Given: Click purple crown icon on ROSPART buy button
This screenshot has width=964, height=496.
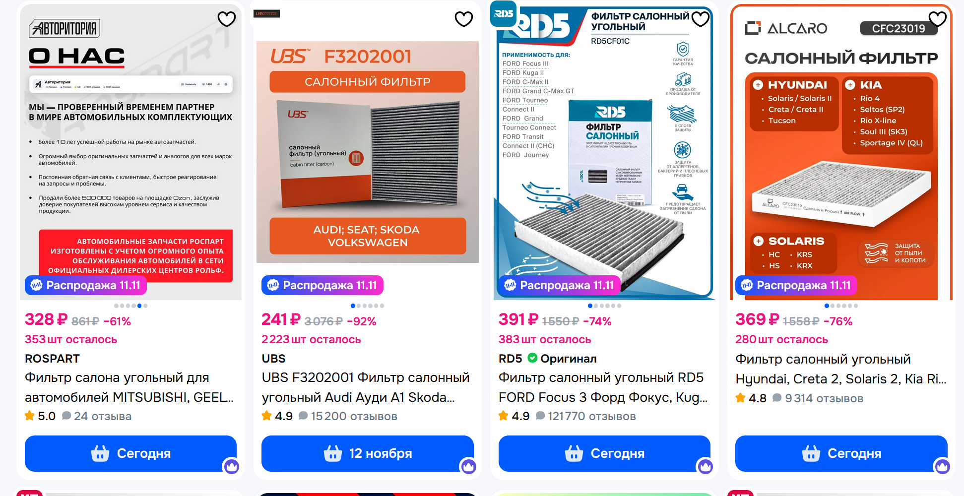Looking at the screenshot, I should point(231,466).
